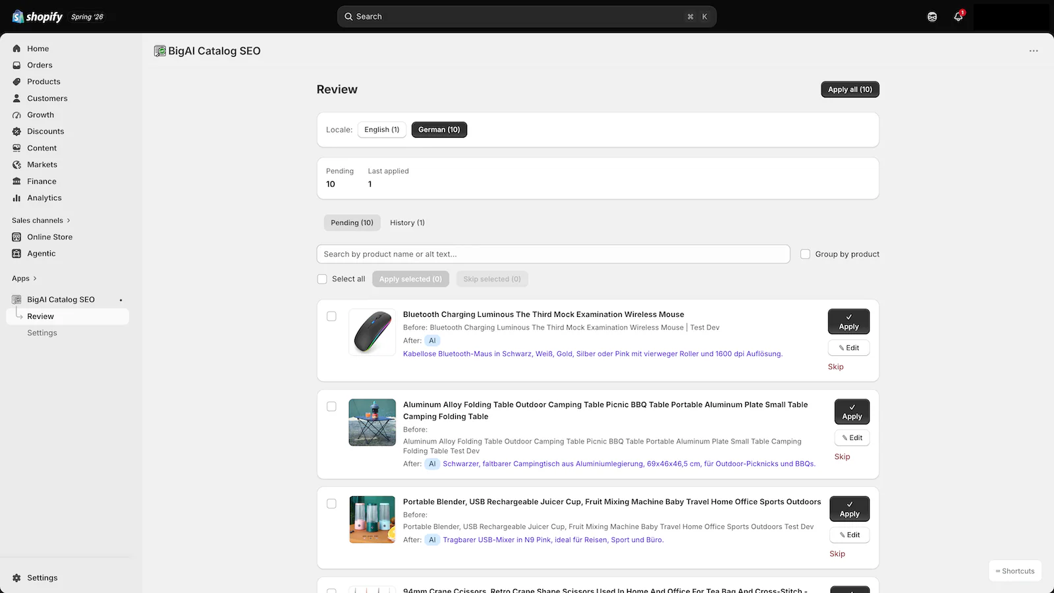1054x593 pixels.
Task: Click the BigAI Catalog SEO header icon
Action: (x=159, y=51)
